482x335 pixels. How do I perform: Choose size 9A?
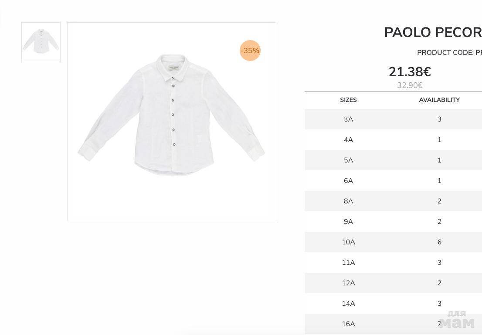click(x=348, y=222)
